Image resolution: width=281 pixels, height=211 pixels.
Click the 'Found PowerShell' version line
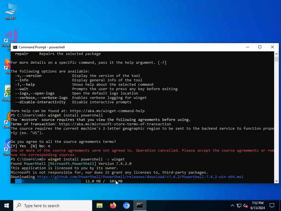pos(71,164)
